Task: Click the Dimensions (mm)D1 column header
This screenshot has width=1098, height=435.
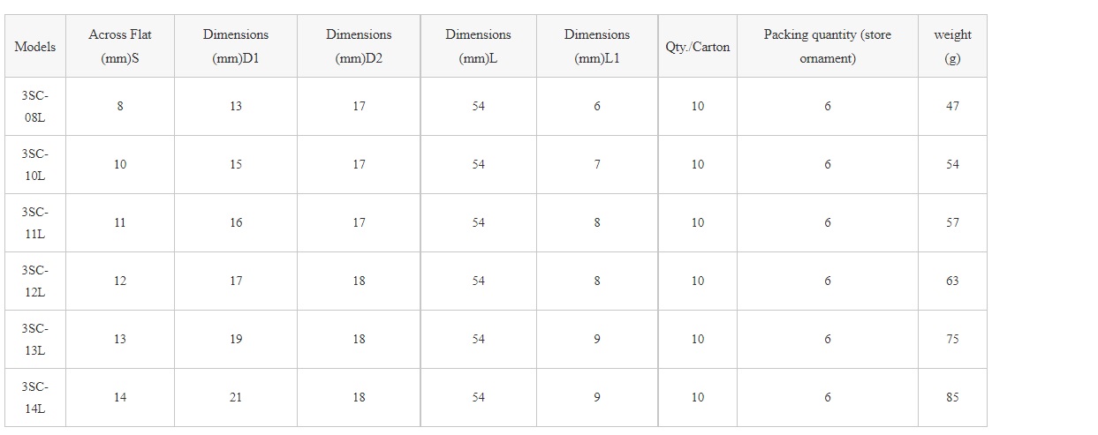Action: tap(236, 47)
